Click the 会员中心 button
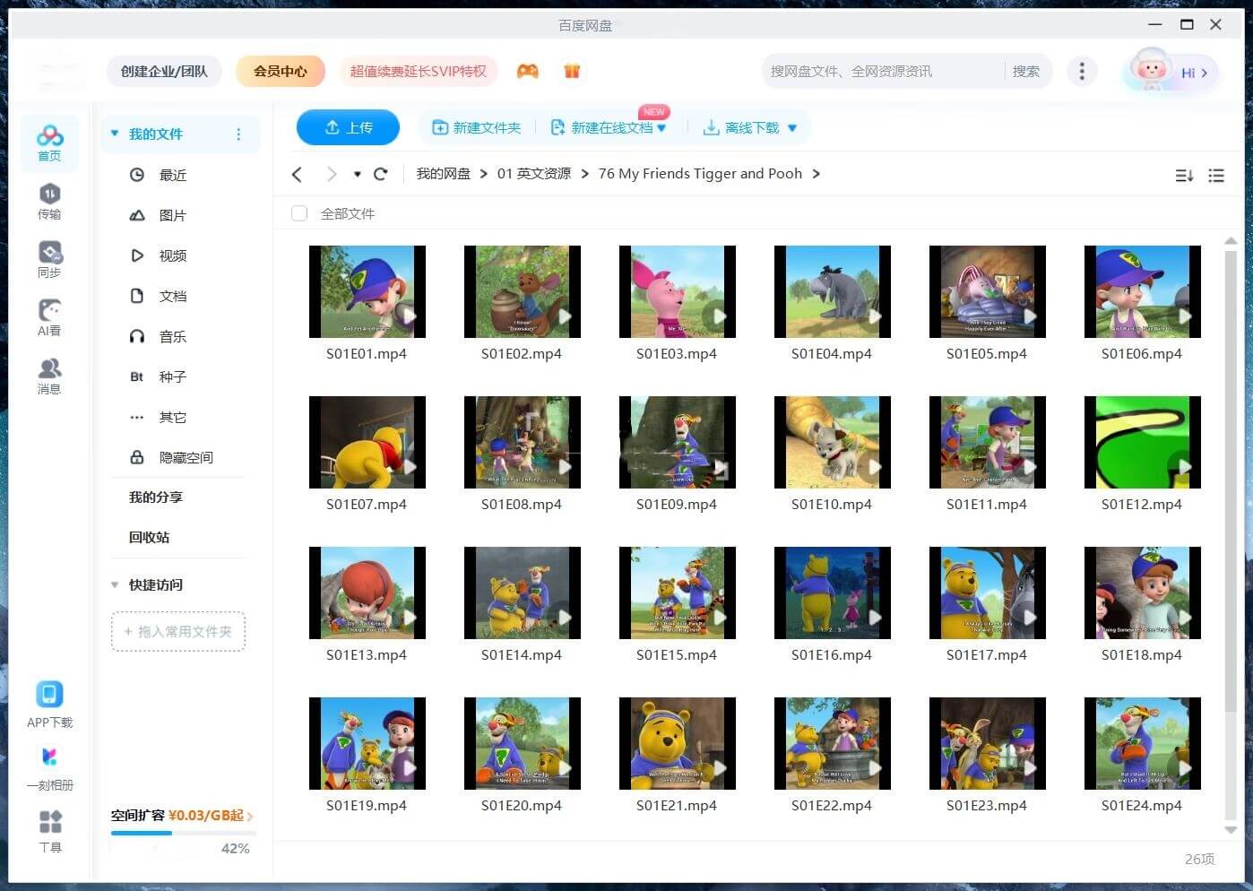 click(x=280, y=71)
